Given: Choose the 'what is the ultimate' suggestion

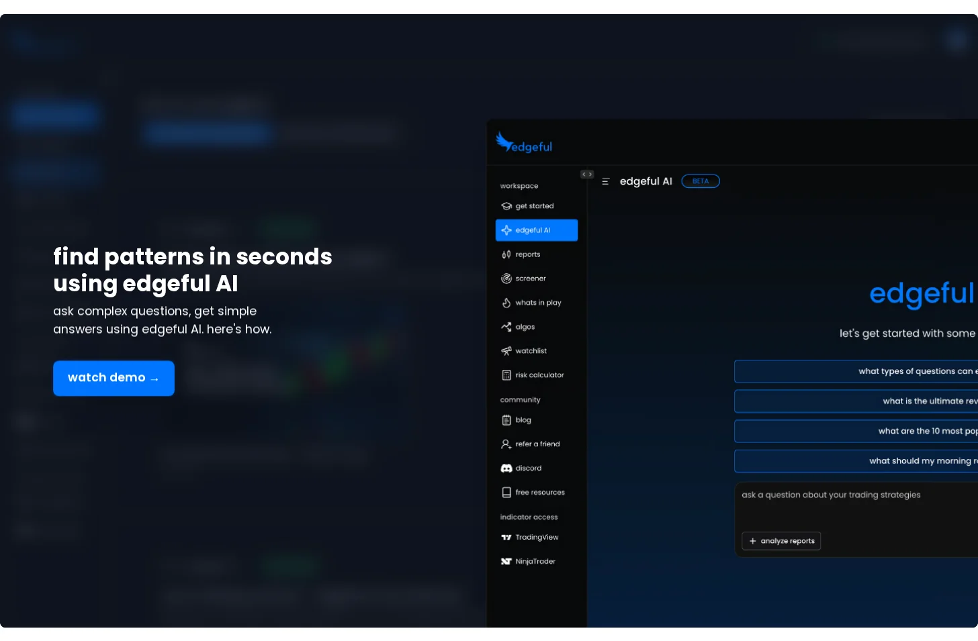Looking at the screenshot, I should [x=856, y=401].
